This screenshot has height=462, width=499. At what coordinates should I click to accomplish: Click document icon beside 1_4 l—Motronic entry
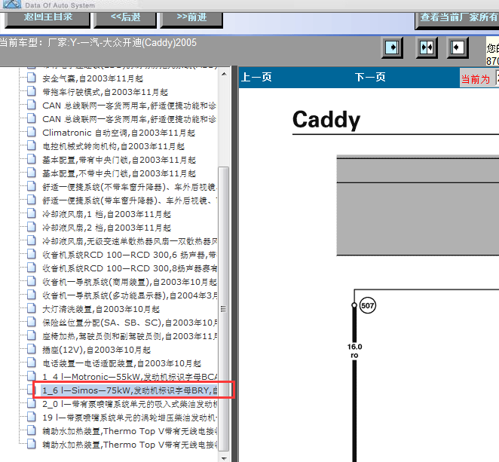[31, 376]
